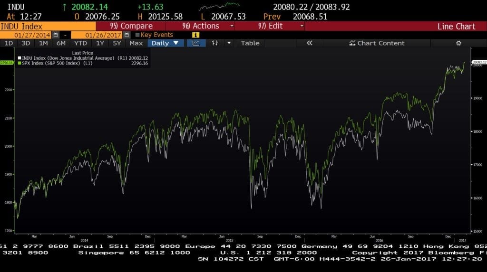Select the 1Y range tab
The width and height of the screenshot is (487, 272).
coord(100,43)
